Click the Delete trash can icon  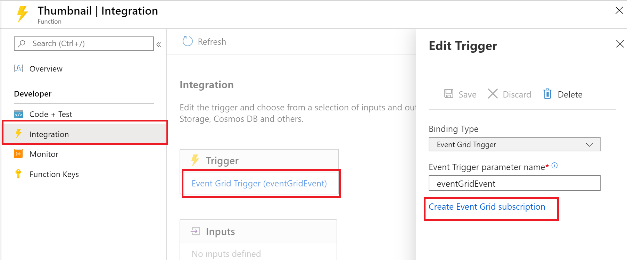[547, 94]
